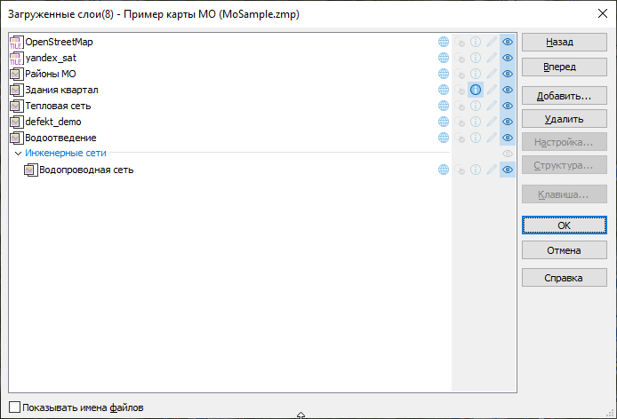Image resolution: width=617 pixels, height=419 pixels.
Task: Select the OpenStreetMap layer name
Action: click(x=59, y=42)
